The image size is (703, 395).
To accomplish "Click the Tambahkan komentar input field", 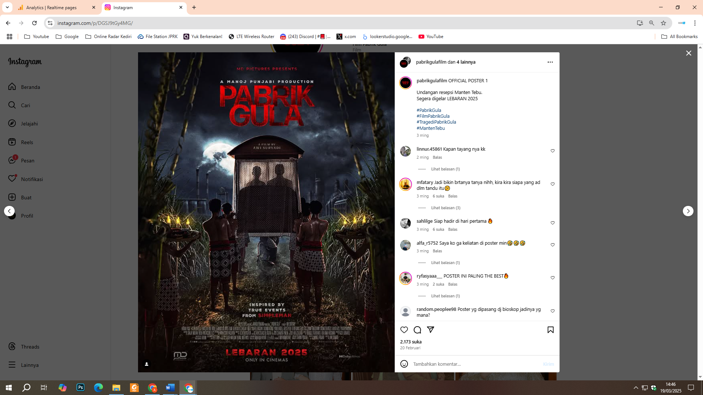I will pos(476,364).
